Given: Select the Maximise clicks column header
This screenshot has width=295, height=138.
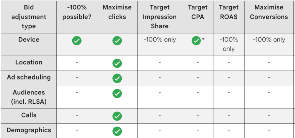Looking at the screenshot, I should pos(117,17).
